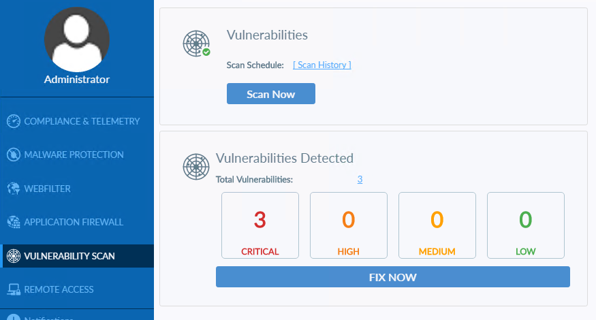Screen dimensions: 596x320
Task: Click the Malware Protection bug icon
Action: coord(14,155)
